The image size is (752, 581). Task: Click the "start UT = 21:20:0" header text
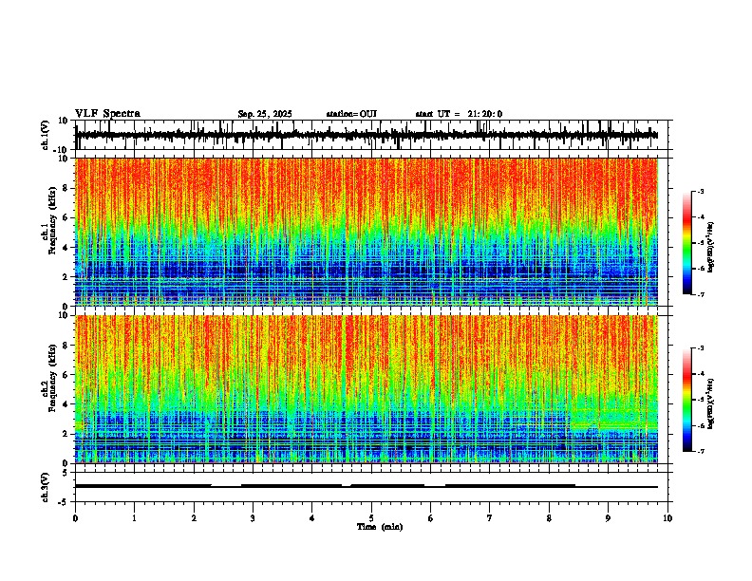pos(459,114)
